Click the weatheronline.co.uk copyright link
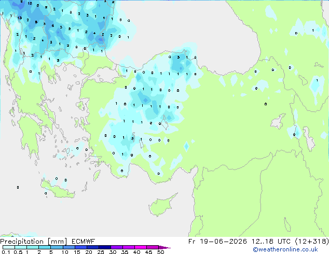 coord(285,249)
